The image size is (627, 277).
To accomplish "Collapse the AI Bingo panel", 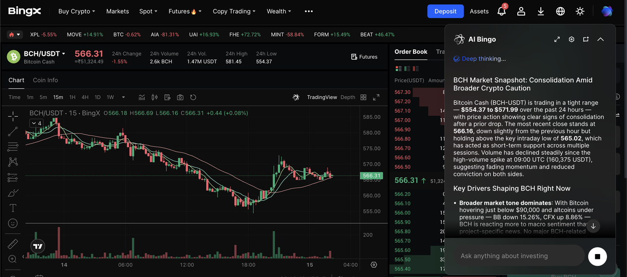I will [x=601, y=39].
